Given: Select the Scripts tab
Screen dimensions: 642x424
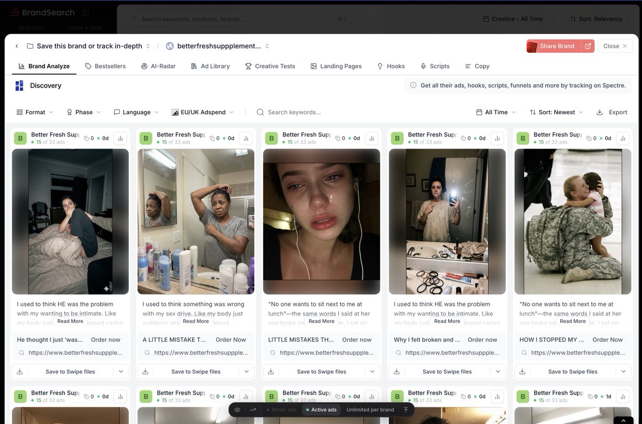Looking at the screenshot, I should pyautogui.click(x=435, y=66).
